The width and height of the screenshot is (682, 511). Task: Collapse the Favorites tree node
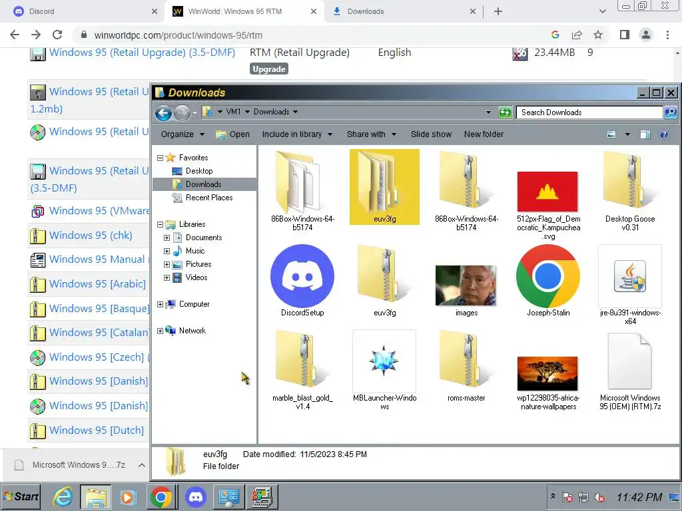pyautogui.click(x=160, y=158)
